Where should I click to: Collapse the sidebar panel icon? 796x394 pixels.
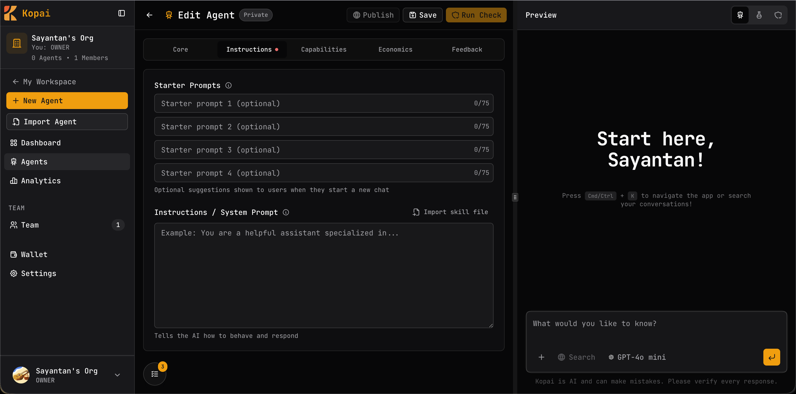121,13
